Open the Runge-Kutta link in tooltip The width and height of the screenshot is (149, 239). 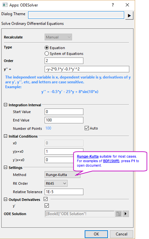click(88, 156)
